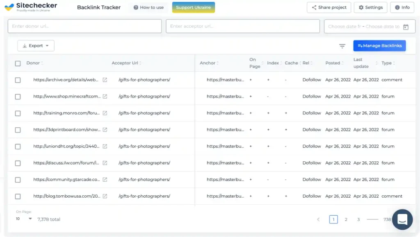Open https://3dprintboard.com/show... donor link

[x=67, y=130]
